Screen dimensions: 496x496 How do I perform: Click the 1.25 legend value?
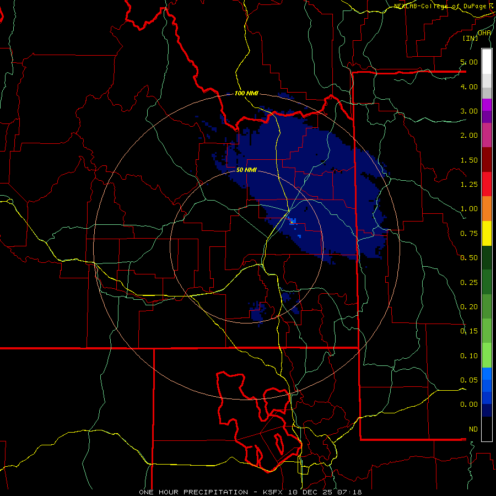(x=469, y=184)
